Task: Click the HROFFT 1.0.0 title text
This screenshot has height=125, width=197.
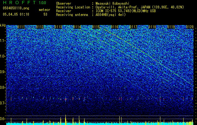Action: (x=24, y=2)
